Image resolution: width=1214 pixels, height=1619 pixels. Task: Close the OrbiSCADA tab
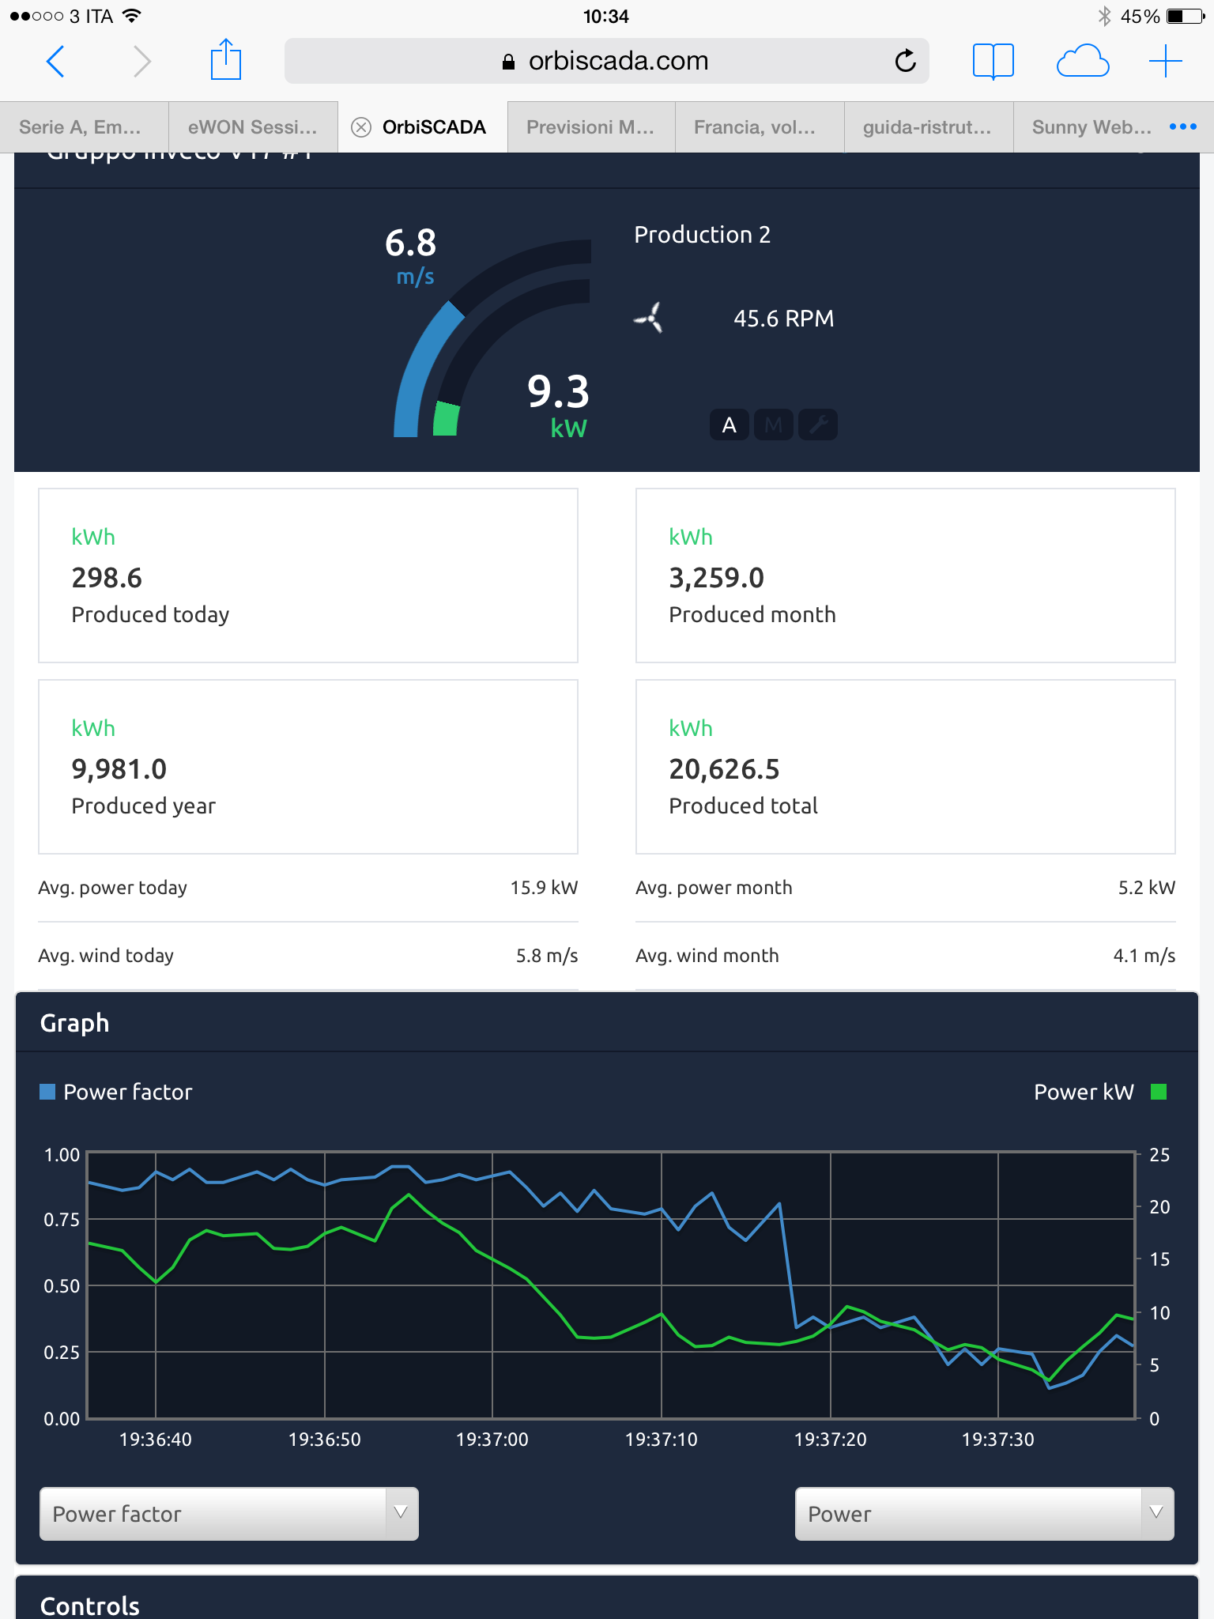(x=361, y=127)
